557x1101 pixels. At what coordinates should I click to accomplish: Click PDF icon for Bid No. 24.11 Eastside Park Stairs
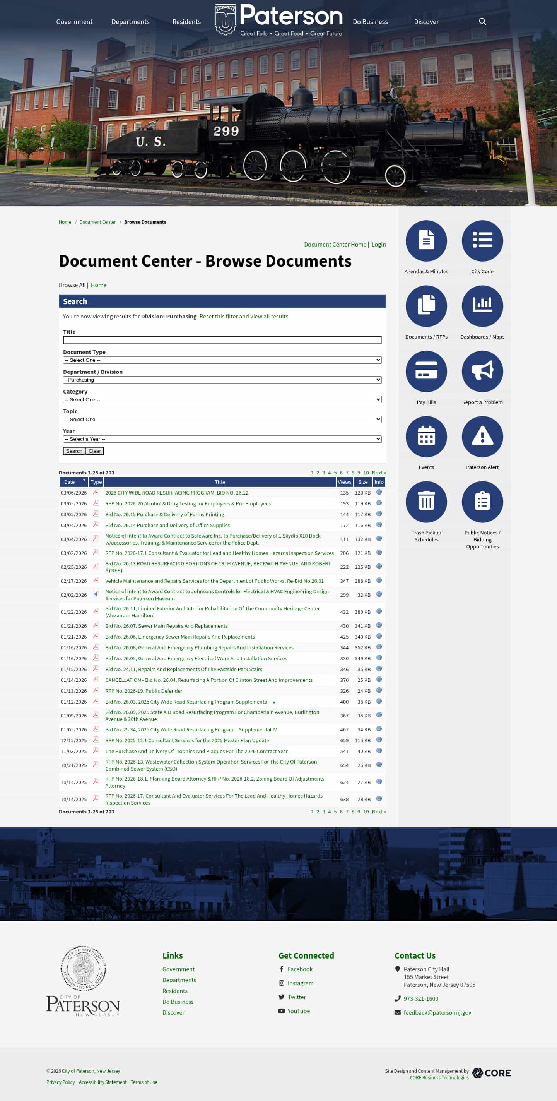(x=96, y=668)
